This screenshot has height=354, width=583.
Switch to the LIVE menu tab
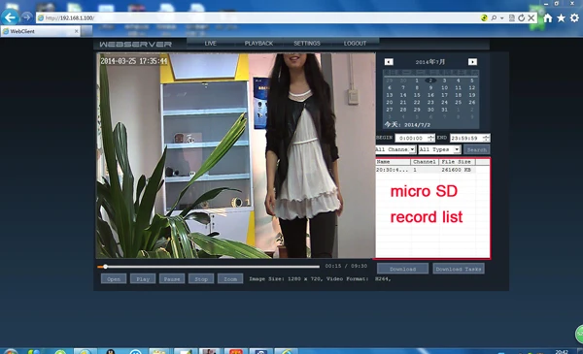[x=211, y=44]
